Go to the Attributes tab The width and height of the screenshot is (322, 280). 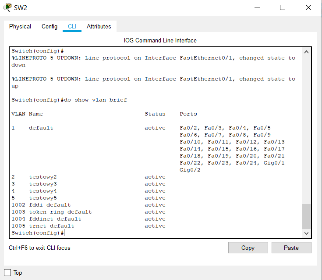(99, 26)
